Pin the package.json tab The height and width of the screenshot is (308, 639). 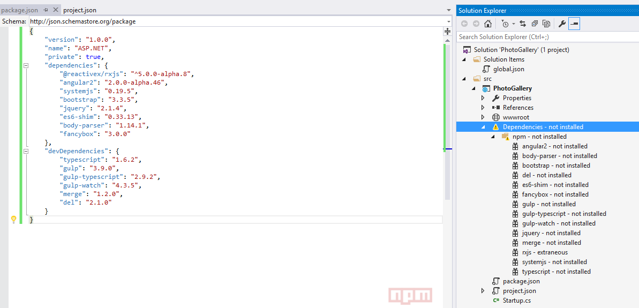pyautogui.click(x=46, y=10)
